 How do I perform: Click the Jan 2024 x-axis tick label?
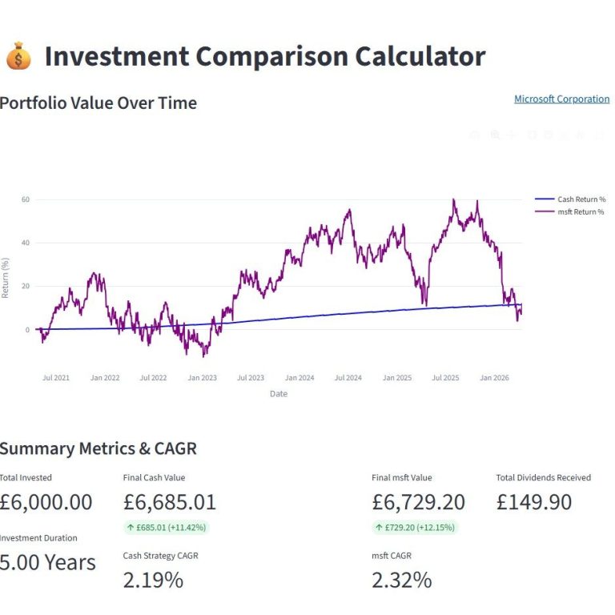click(x=299, y=377)
